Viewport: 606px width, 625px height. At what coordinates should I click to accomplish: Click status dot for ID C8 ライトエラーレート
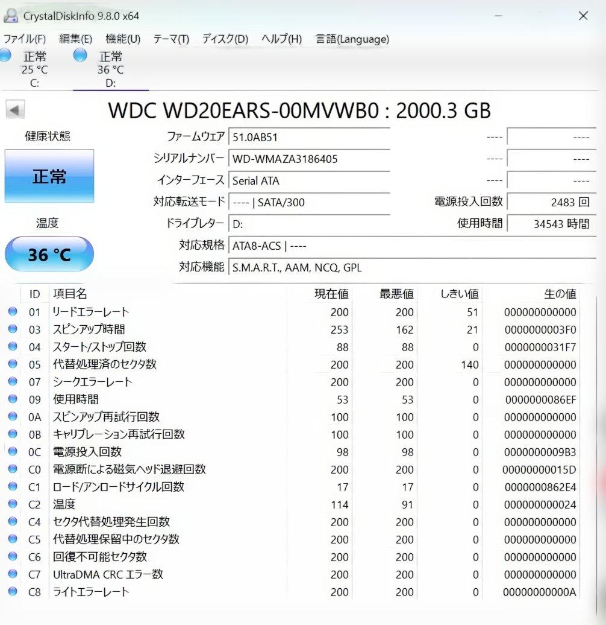pos(13,591)
